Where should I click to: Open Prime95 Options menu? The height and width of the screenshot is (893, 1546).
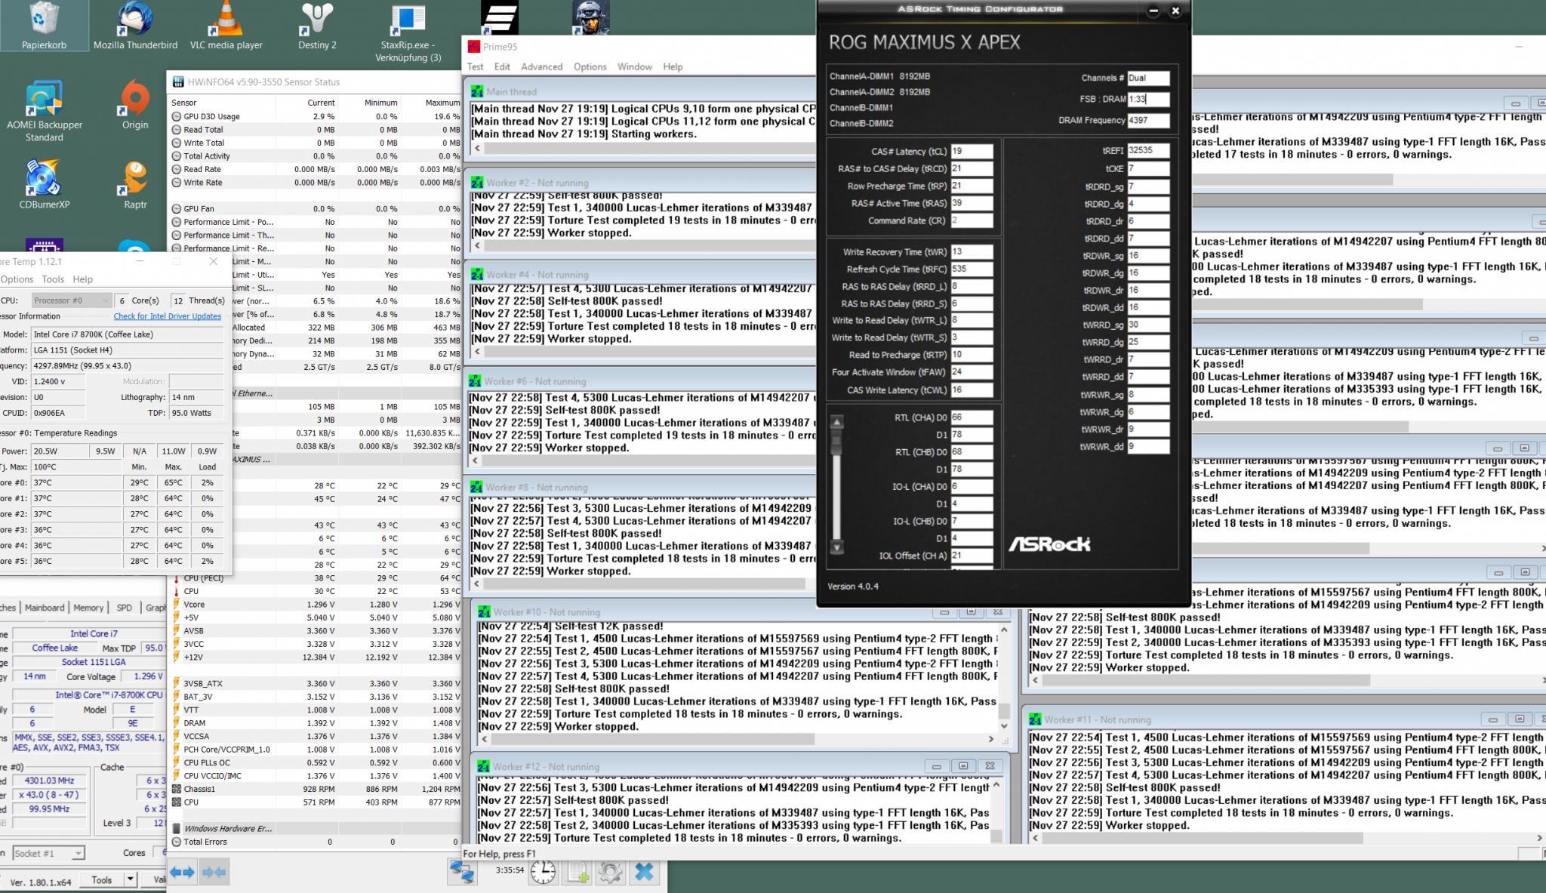click(590, 66)
